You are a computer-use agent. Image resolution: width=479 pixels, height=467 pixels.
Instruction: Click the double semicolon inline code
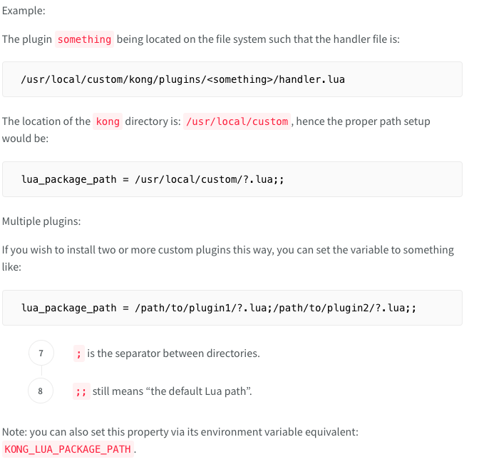pos(81,391)
